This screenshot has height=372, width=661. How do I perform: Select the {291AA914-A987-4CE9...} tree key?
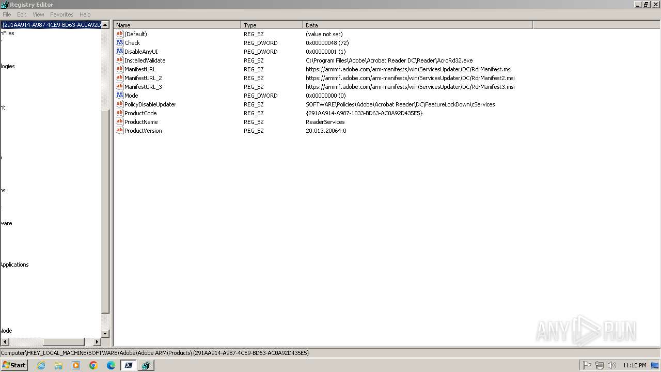pyautogui.click(x=51, y=25)
